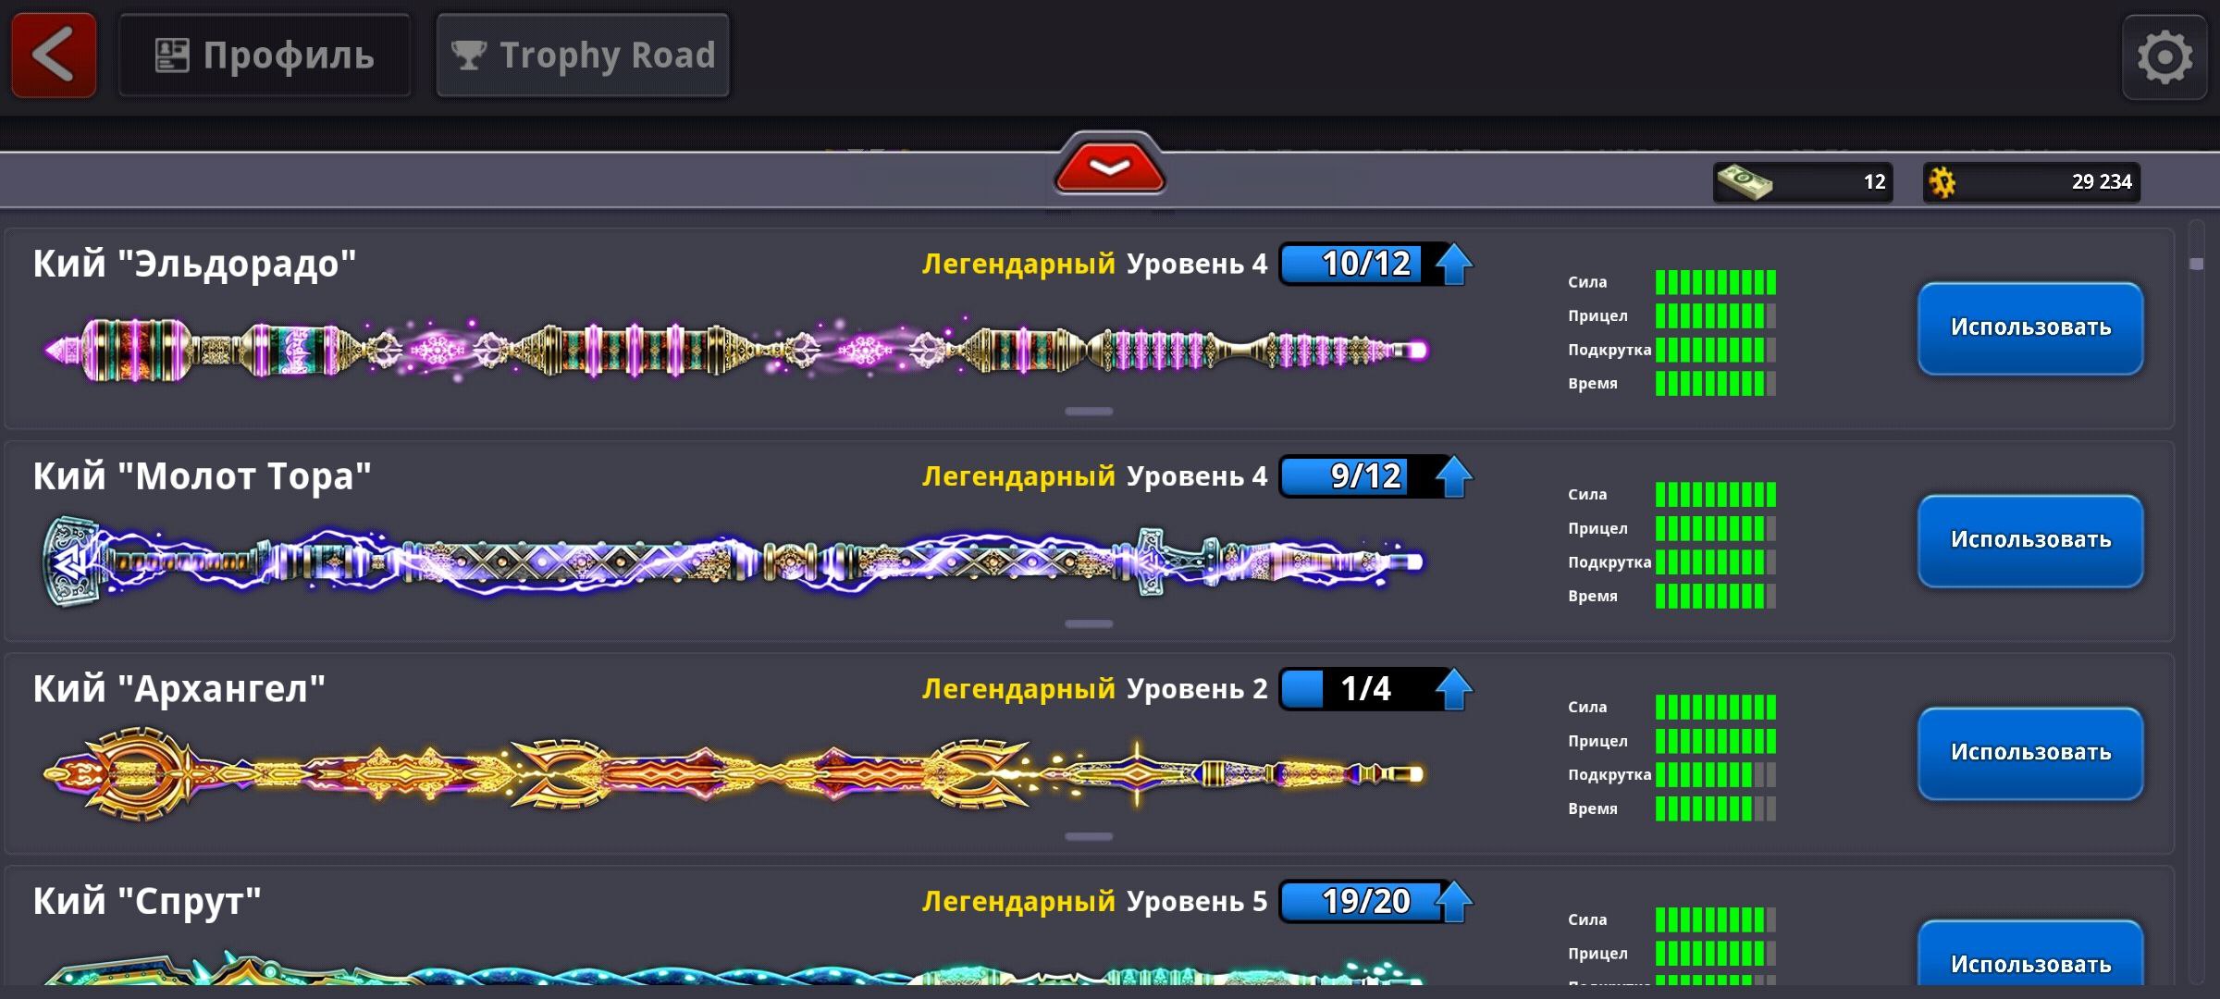Tap the gold cue pieces icon
2220x999 pixels.
coord(1942,182)
